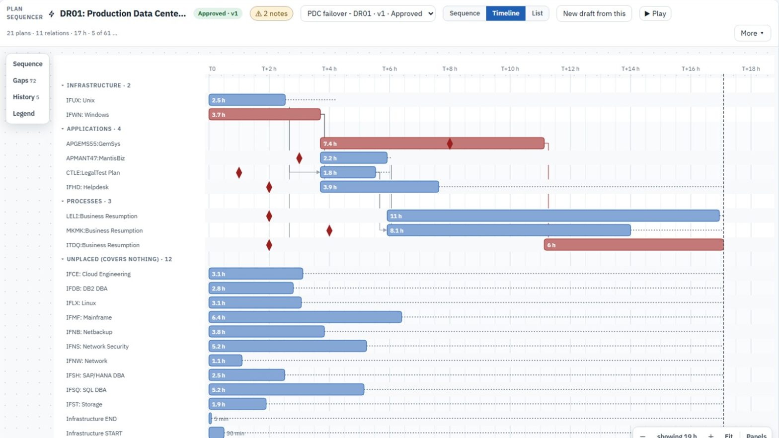Select the 3.1 h Cloud Engineering bar
779x438 pixels.
tap(256, 274)
